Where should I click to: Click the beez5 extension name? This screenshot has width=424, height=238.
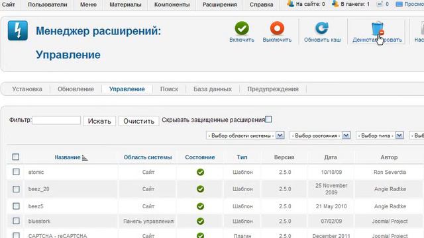tap(36, 206)
